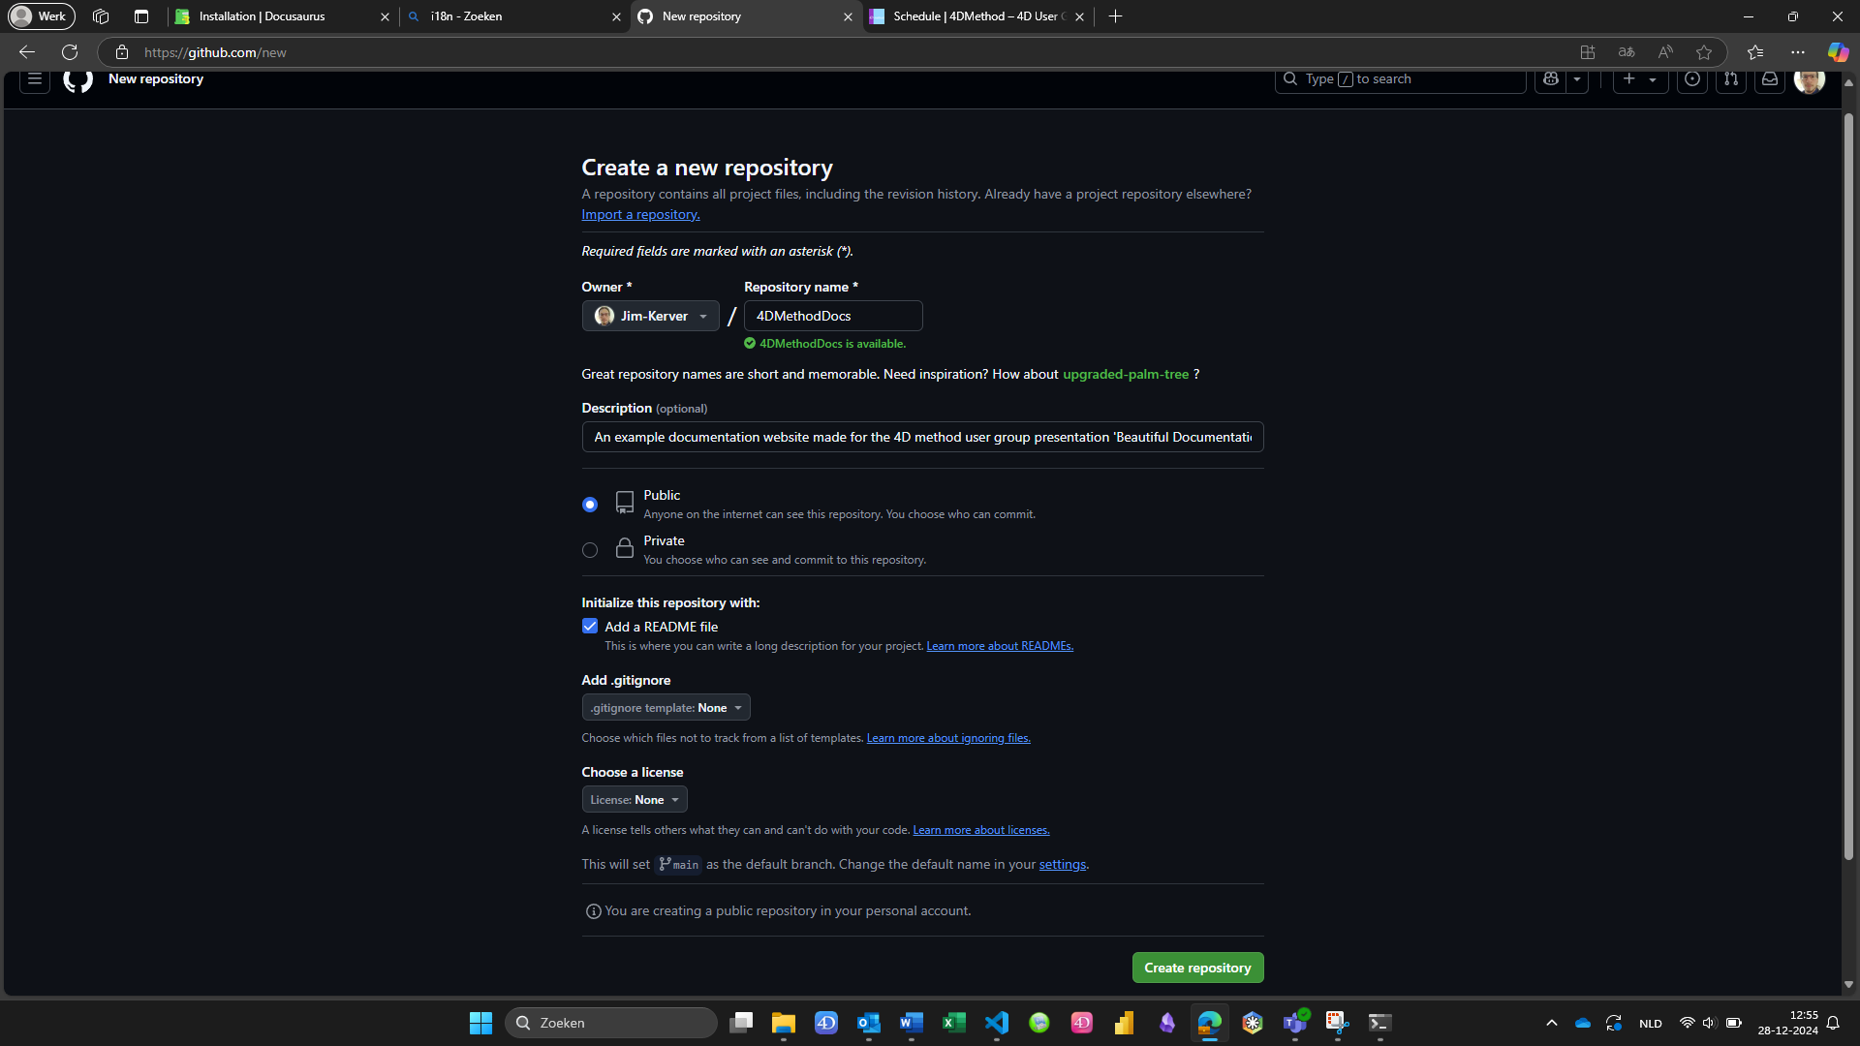The image size is (1860, 1046).
Task: Open notifications inbox icon
Action: click(x=1770, y=79)
